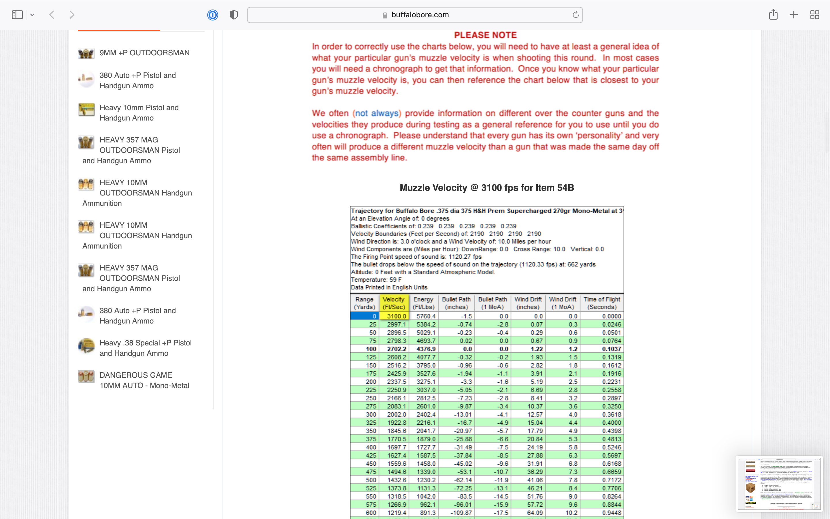Open DANGEROUS GAME 10MM AUTO Mono-Metal link
This screenshot has width=830, height=519.
click(x=144, y=380)
